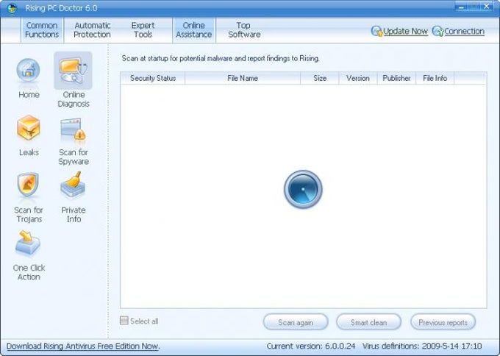
Task: Click the Smart clean button
Action: coord(368,322)
